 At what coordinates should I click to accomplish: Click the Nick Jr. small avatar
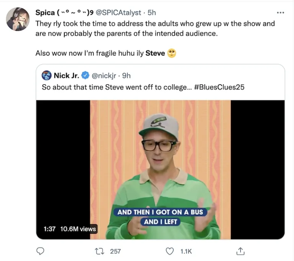pos(47,75)
